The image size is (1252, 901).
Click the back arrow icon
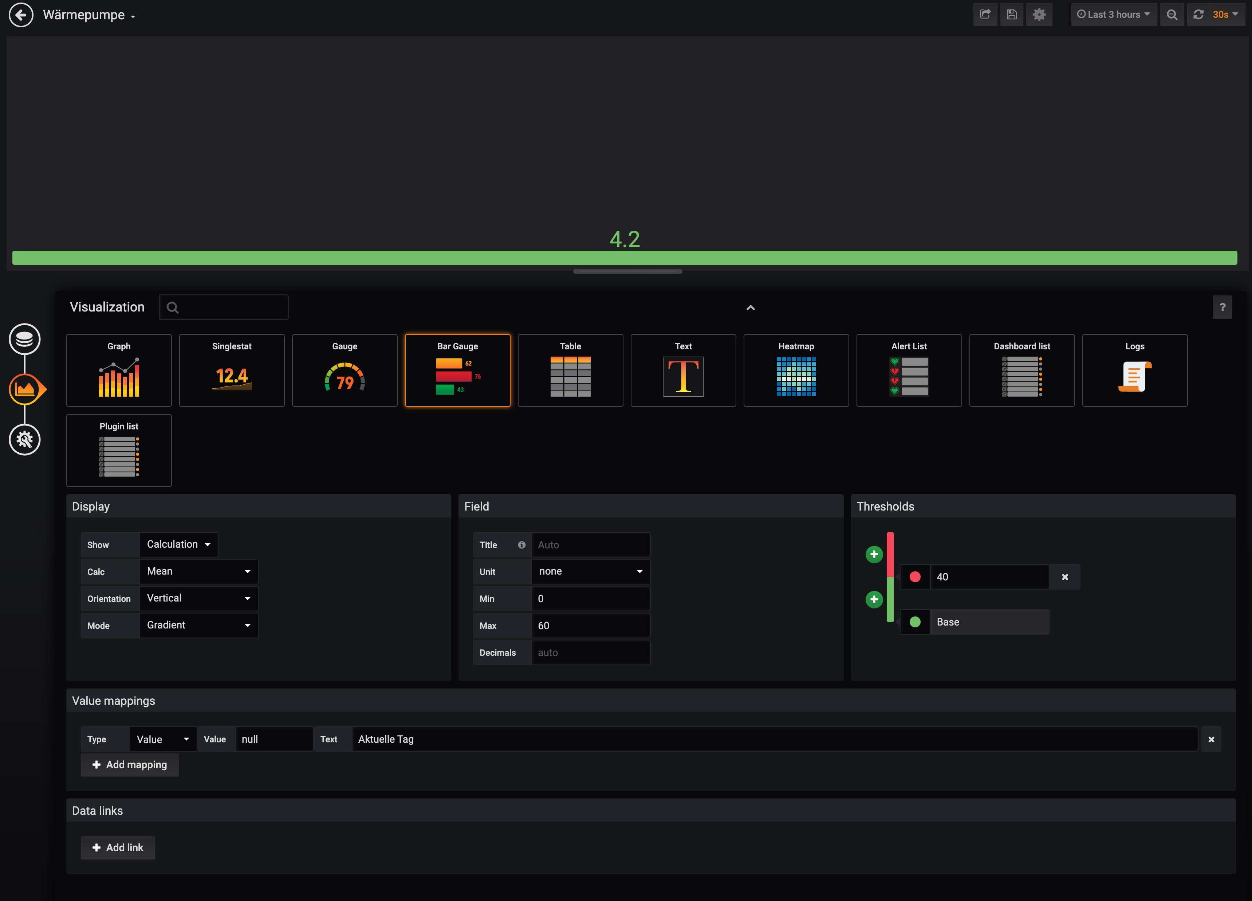[21, 15]
